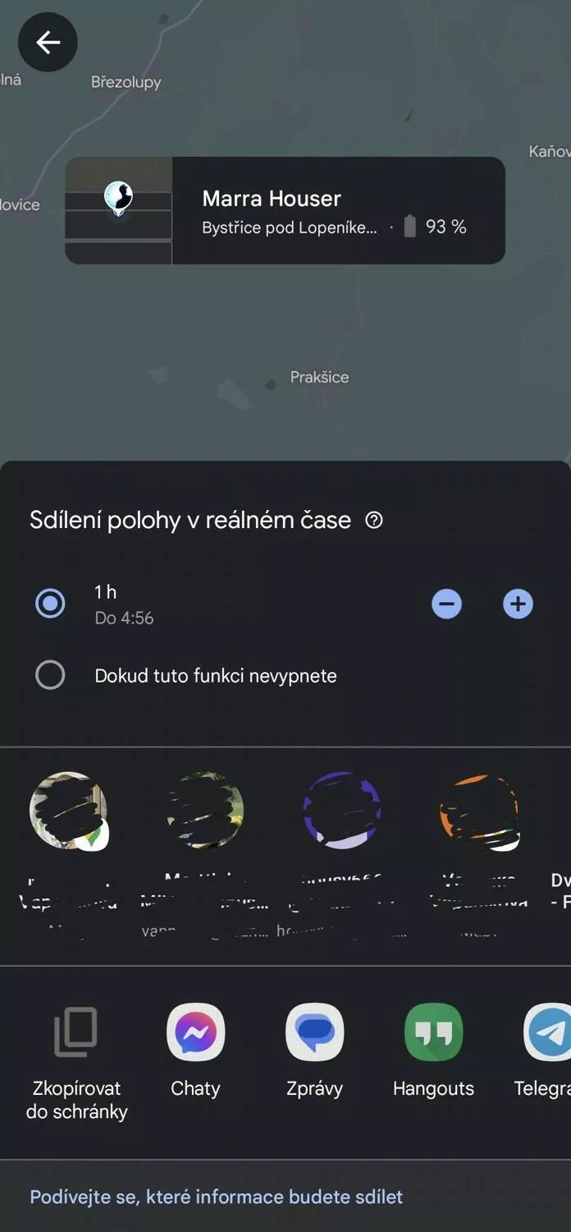
Task: Decrease sharing duration with the minus button
Action: 446,605
